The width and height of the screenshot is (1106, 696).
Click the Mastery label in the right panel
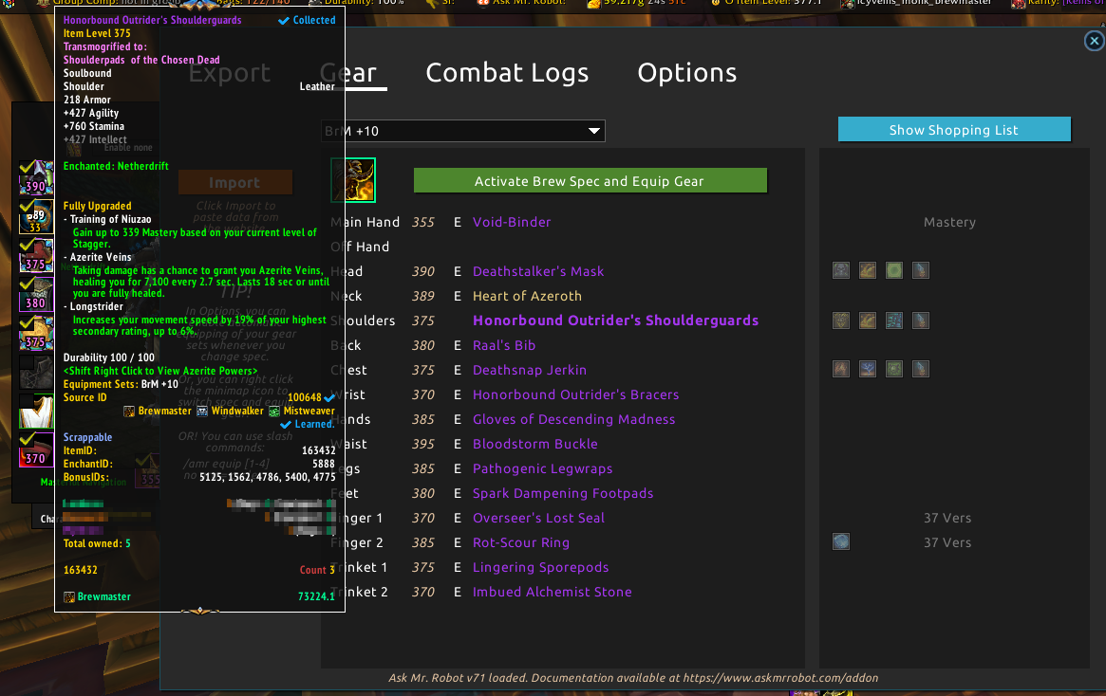click(949, 222)
